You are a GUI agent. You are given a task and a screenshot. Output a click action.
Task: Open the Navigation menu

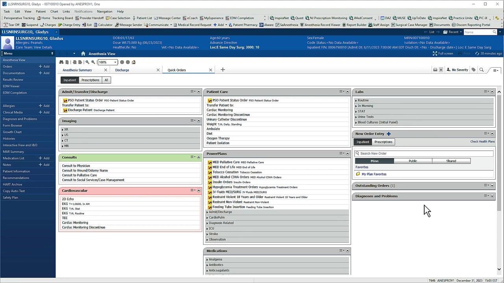point(104,11)
